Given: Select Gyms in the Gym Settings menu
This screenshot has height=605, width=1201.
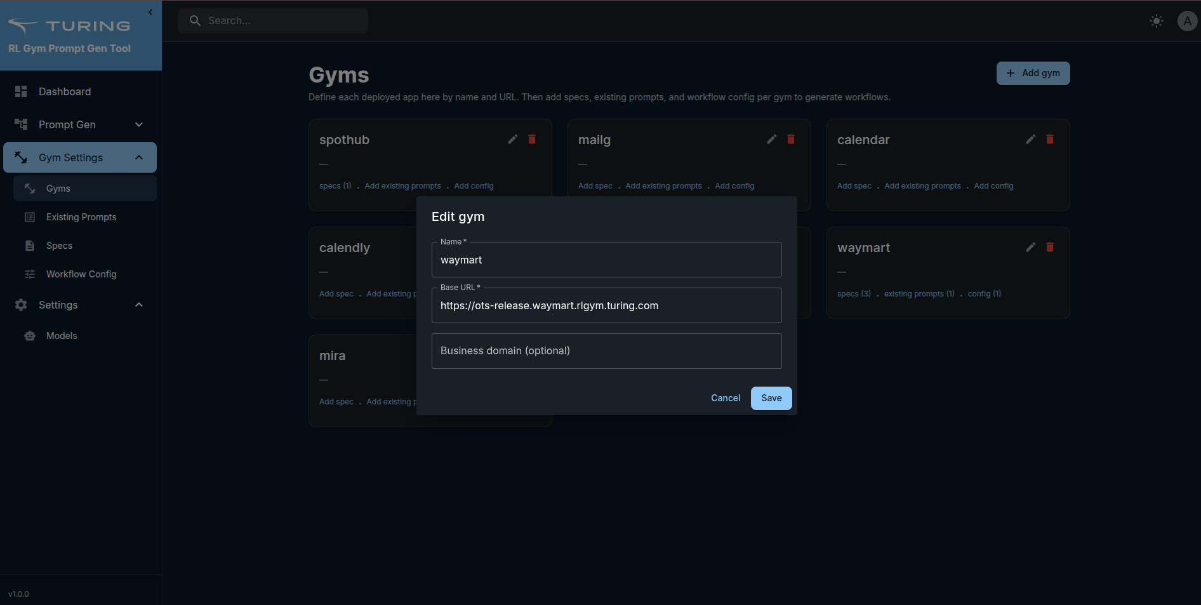Looking at the screenshot, I should [x=57, y=188].
